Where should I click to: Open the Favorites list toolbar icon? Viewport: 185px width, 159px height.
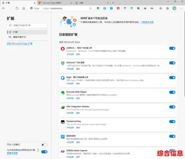(x=161, y=8)
